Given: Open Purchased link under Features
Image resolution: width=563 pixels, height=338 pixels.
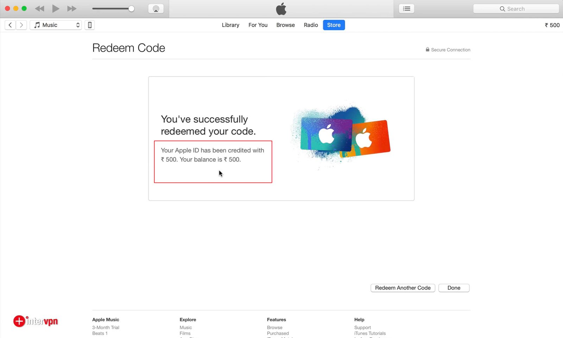Looking at the screenshot, I should click(x=278, y=333).
